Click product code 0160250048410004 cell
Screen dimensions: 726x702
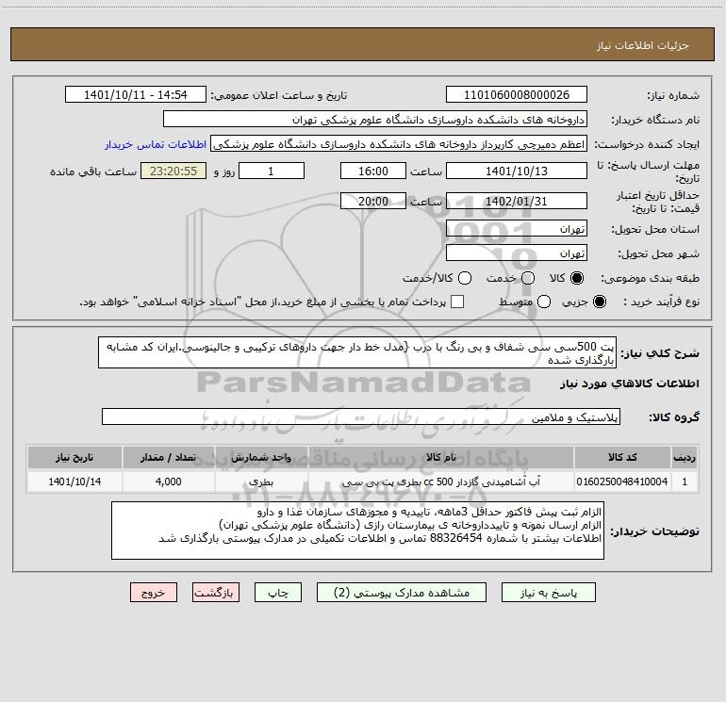coord(622,482)
